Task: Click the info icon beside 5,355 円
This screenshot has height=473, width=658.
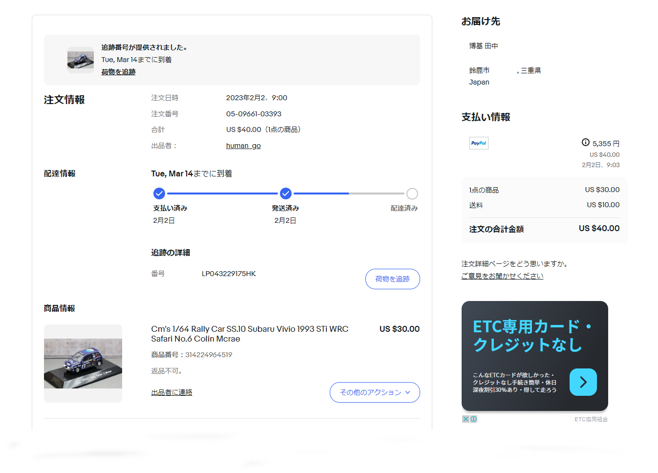Action: pyautogui.click(x=585, y=143)
